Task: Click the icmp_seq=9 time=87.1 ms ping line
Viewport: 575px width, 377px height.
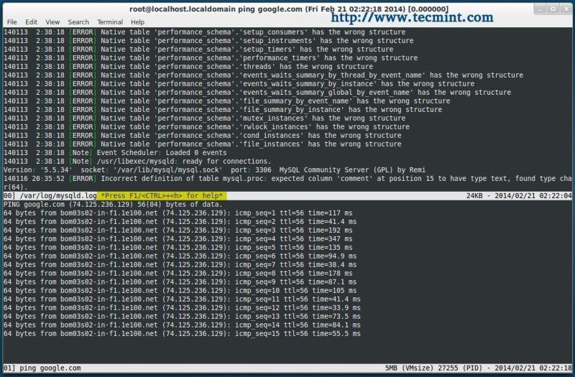Action: coord(180,281)
